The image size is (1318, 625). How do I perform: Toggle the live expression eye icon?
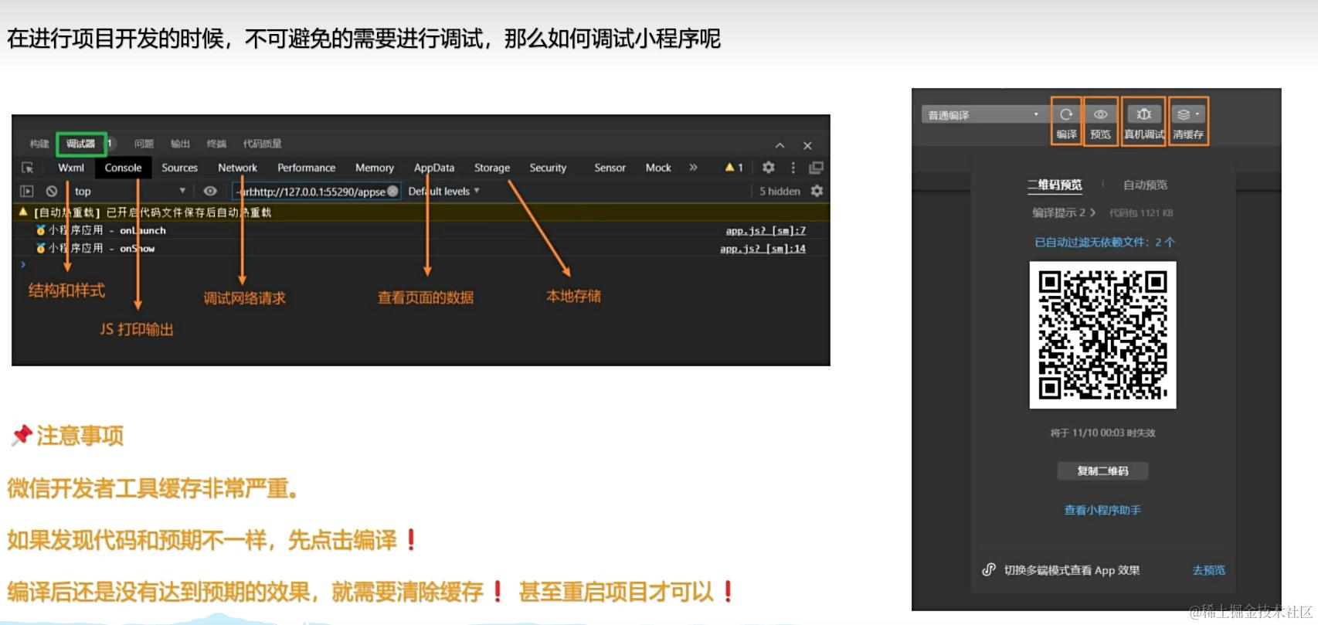point(210,191)
